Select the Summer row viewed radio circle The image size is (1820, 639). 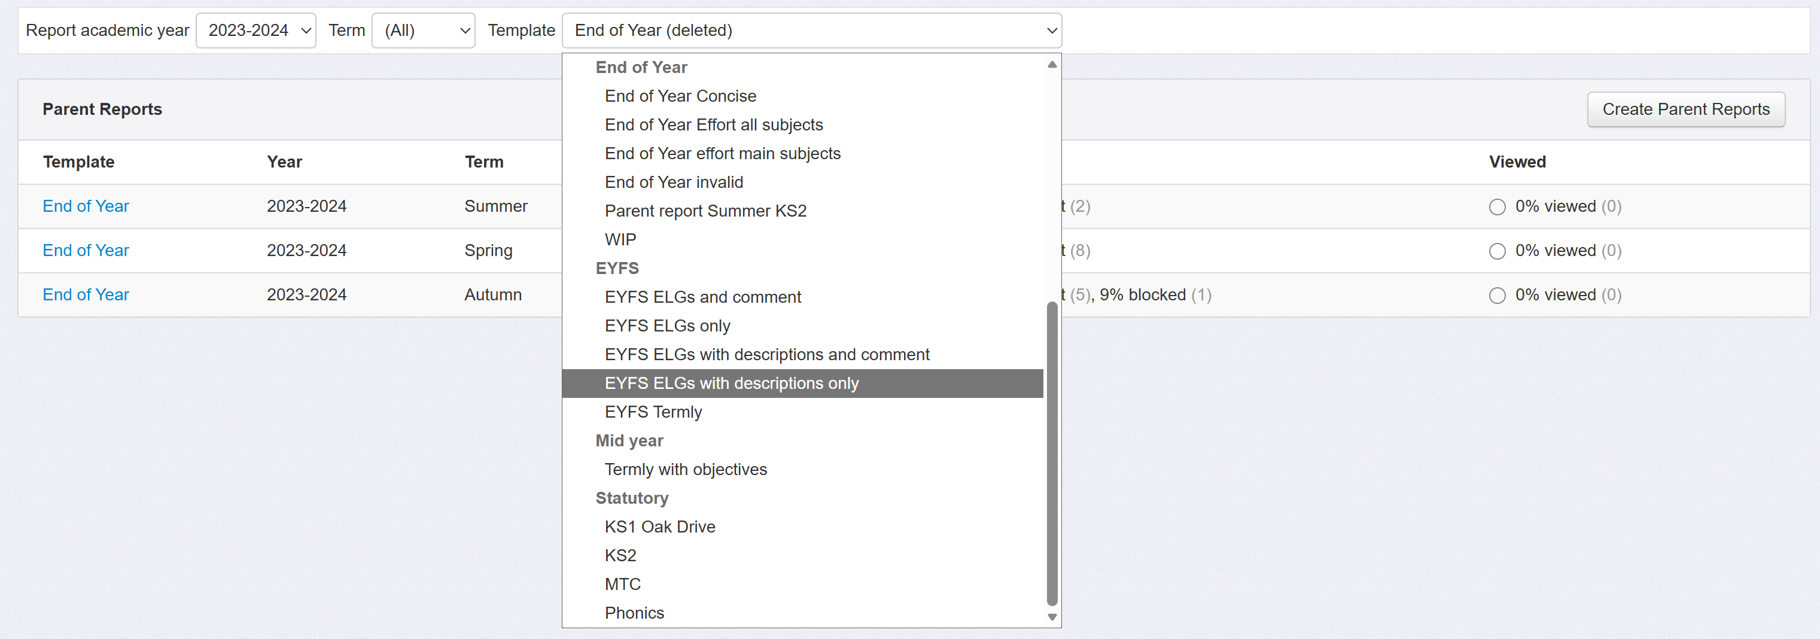click(x=1496, y=207)
